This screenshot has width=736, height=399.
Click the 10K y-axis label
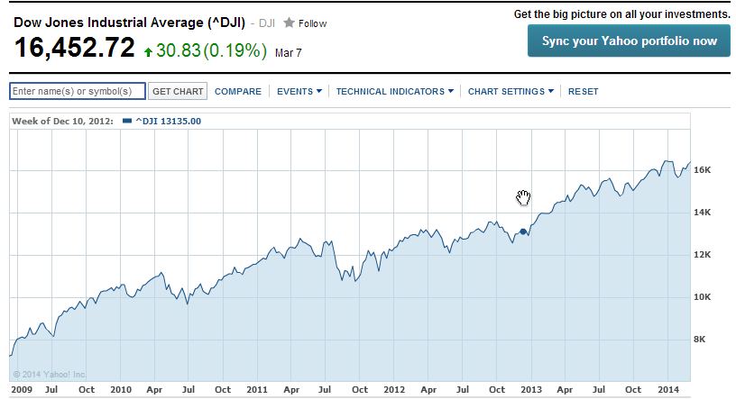(x=703, y=297)
